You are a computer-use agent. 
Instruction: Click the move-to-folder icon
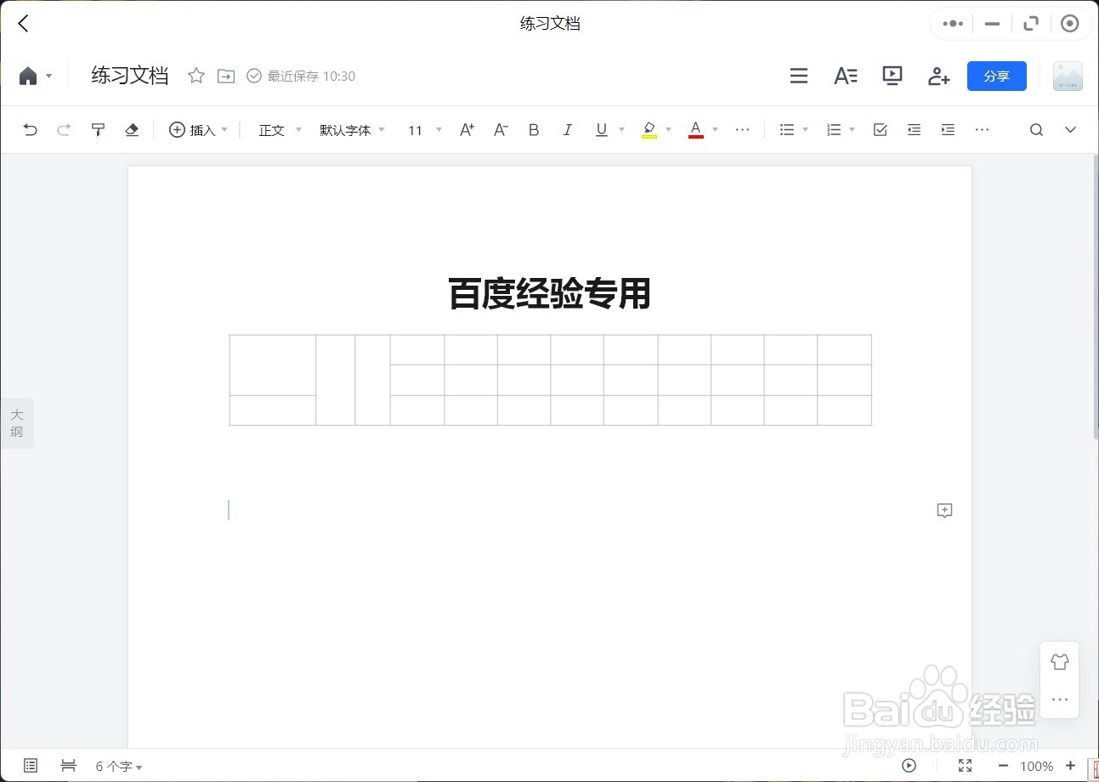tap(226, 76)
